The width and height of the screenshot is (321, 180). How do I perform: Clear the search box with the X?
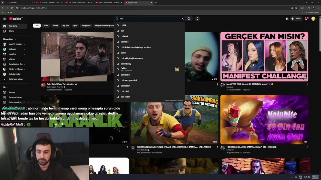click(183, 18)
